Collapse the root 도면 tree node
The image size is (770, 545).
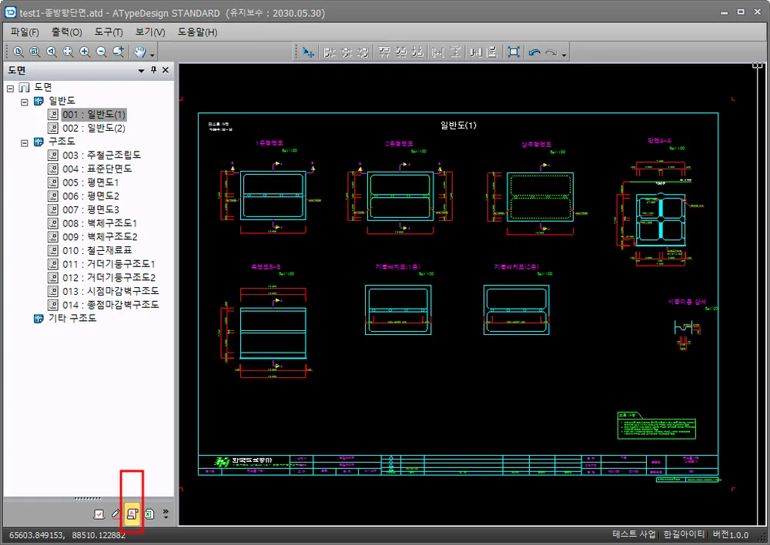point(10,89)
